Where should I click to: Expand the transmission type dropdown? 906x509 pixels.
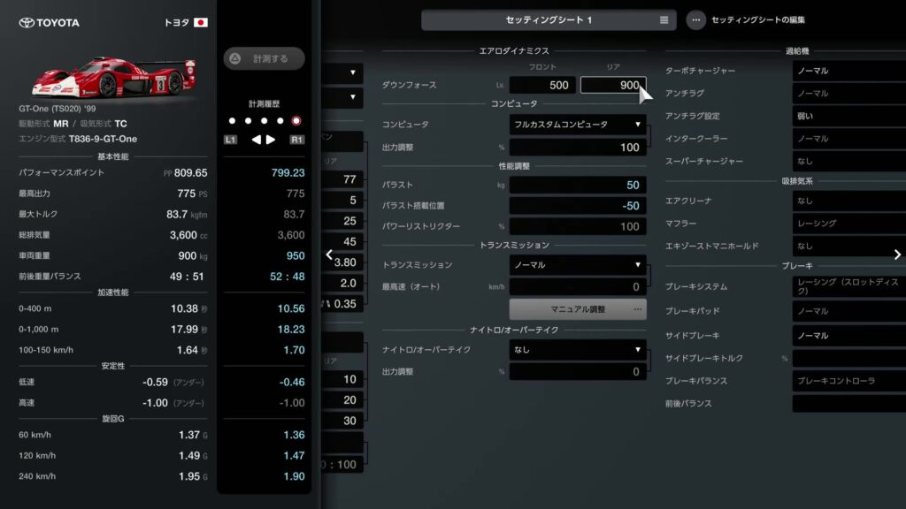[x=578, y=264]
